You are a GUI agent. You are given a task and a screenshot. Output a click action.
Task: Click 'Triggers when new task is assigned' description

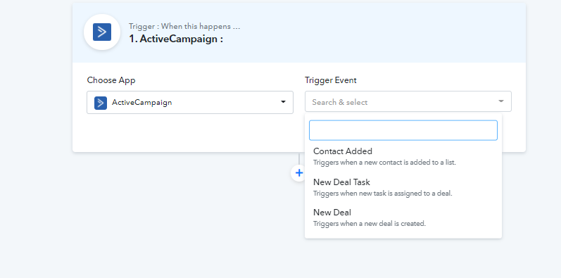pyautogui.click(x=383, y=194)
